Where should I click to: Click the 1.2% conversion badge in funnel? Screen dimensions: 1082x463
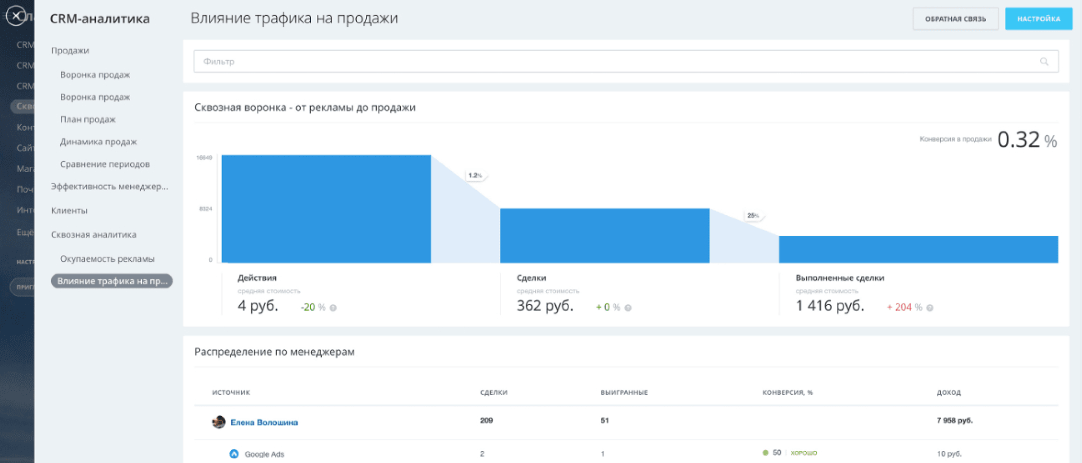point(475,175)
